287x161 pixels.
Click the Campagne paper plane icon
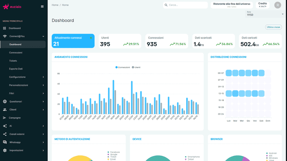click(x=4, y=118)
